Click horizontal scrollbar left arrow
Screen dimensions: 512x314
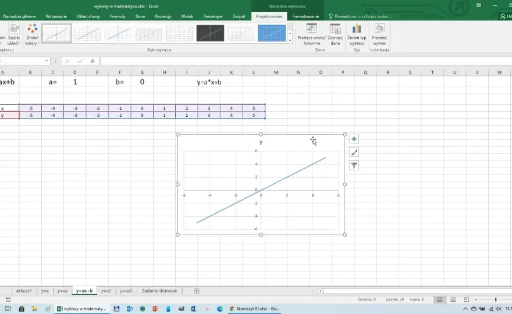[x=321, y=291]
